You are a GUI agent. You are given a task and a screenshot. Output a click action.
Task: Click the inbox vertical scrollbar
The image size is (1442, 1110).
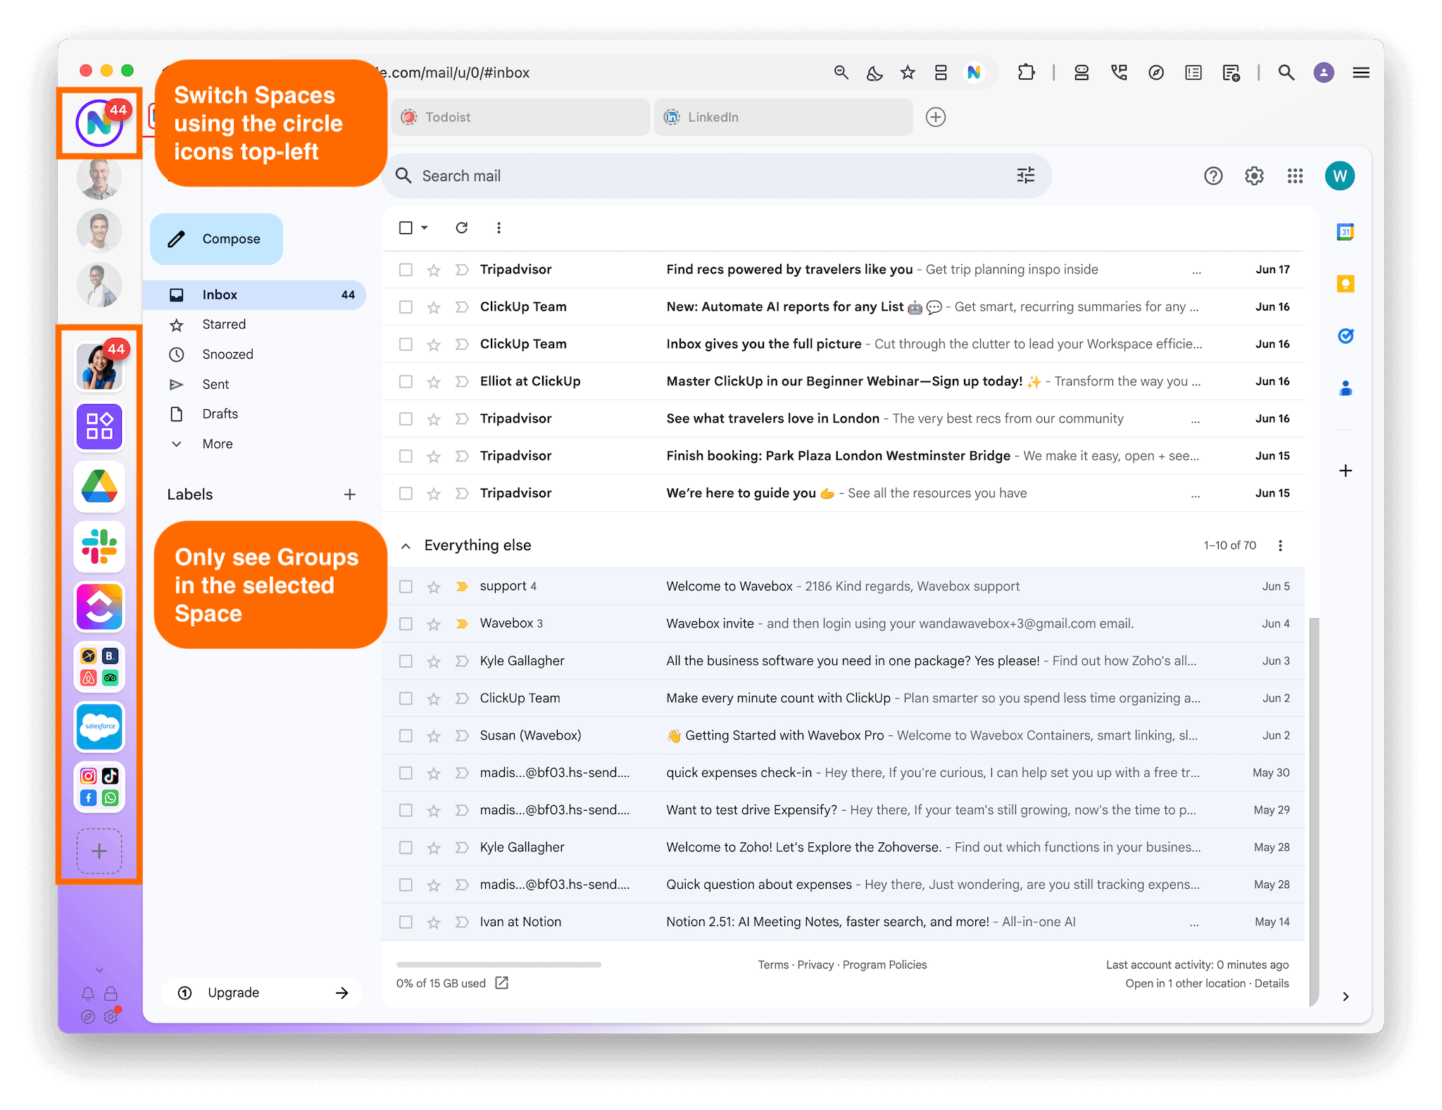(1314, 811)
